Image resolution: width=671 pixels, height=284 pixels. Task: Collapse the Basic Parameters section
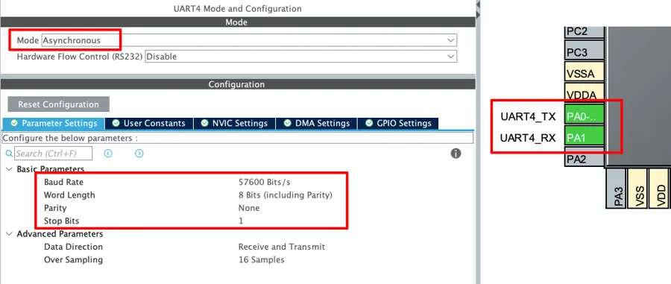click(9, 169)
